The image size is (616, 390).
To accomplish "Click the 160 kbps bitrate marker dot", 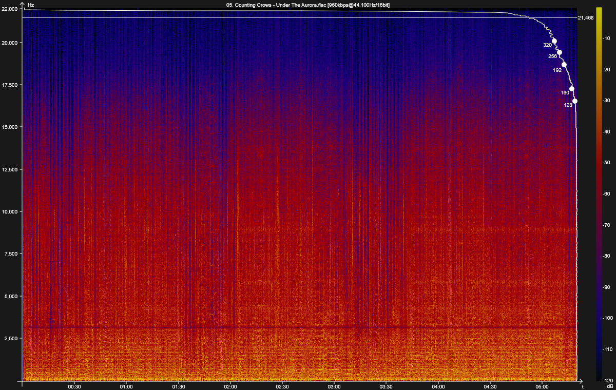I will [x=572, y=89].
